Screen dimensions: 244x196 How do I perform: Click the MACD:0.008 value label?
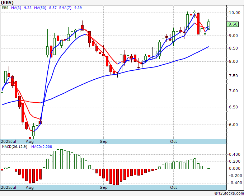42,147
